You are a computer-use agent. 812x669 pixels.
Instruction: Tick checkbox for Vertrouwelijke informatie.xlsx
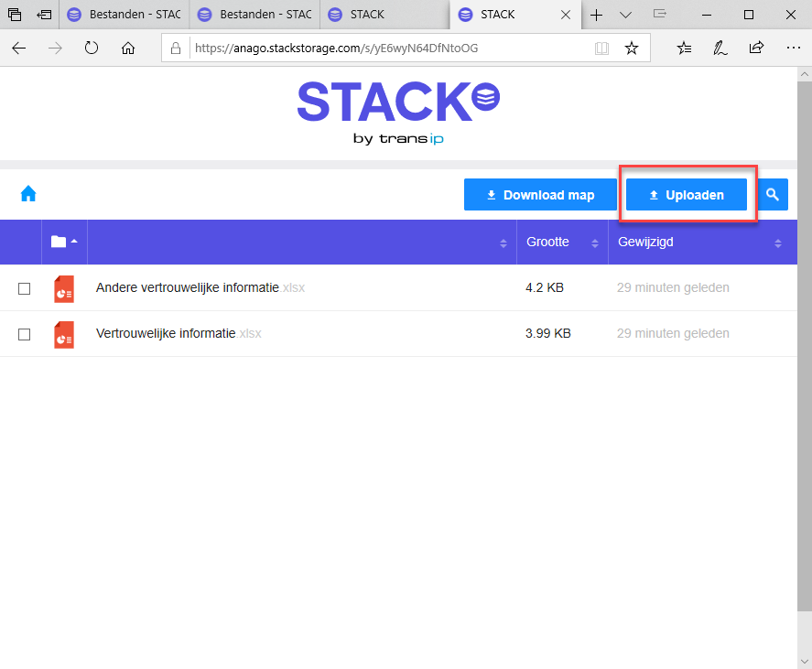[25, 335]
